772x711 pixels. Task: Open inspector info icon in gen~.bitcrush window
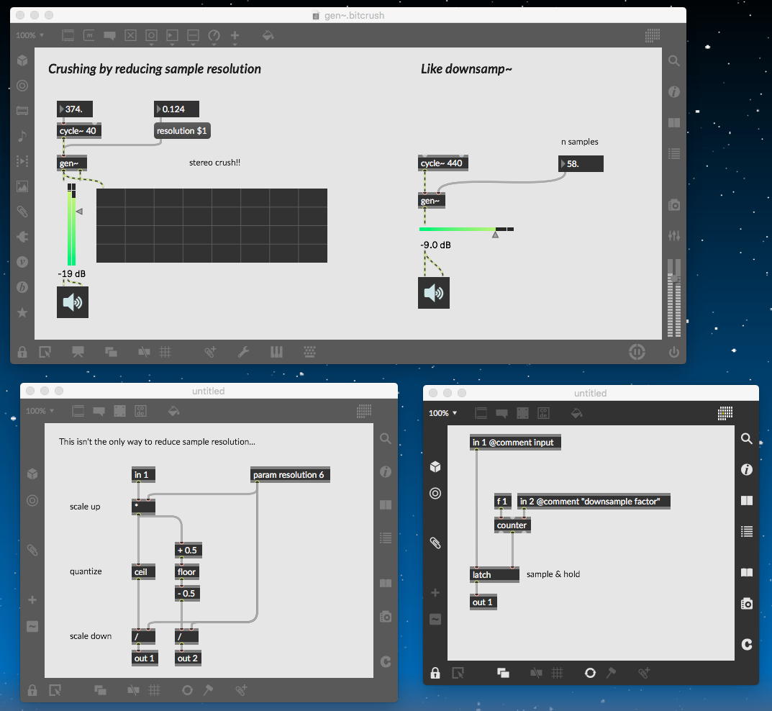pos(673,92)
